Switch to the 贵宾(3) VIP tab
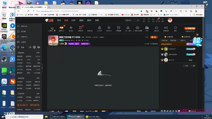212x119 pixels. point(183,40)
